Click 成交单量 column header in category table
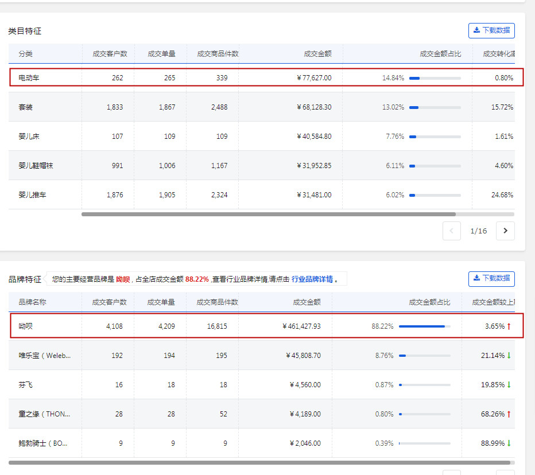 tap(161, 54)
